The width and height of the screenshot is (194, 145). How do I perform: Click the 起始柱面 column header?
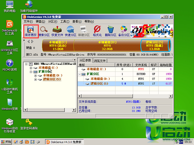(166, 65)
